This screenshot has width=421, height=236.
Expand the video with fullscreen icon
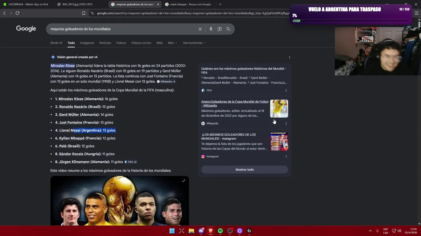click(x=184, y=181)
